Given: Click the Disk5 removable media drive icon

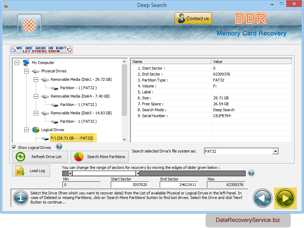Looking at the screenshot, I should tap(45, 113).
